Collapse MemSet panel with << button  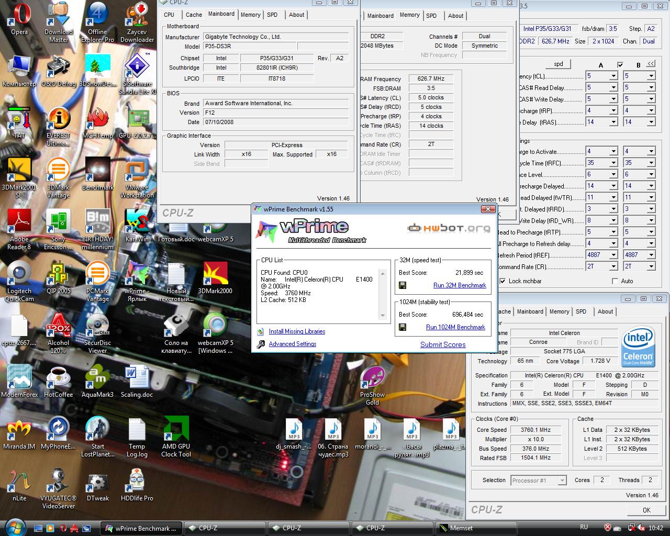[x=651, y=64]
